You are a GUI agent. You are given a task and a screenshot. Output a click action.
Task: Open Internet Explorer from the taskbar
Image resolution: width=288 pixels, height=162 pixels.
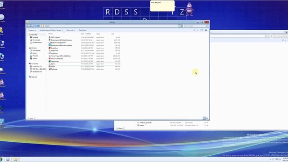pos(8,159)
